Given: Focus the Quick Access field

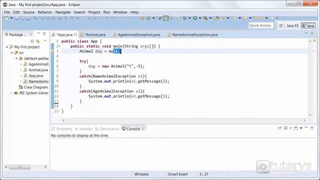Looking at the screenshot, I should pyautogui.click(x=260, y=25).
